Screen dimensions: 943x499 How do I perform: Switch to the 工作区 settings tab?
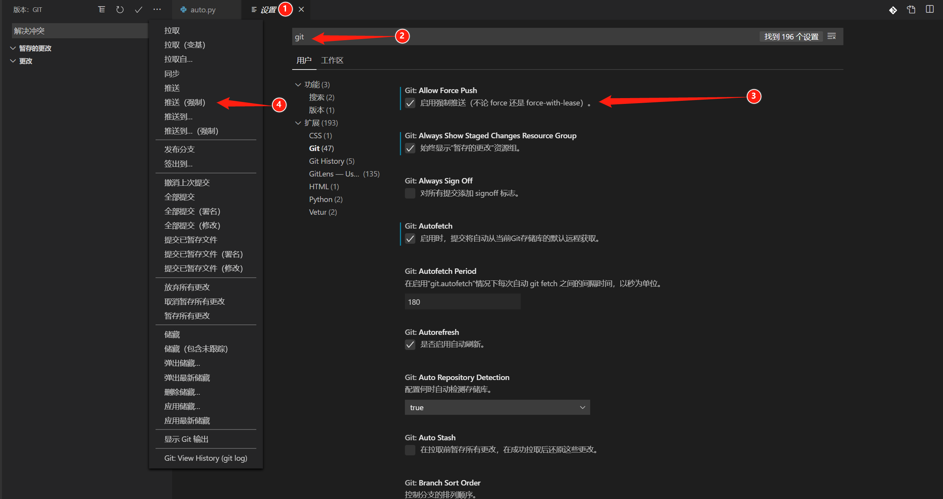click(x=332, y=60)
